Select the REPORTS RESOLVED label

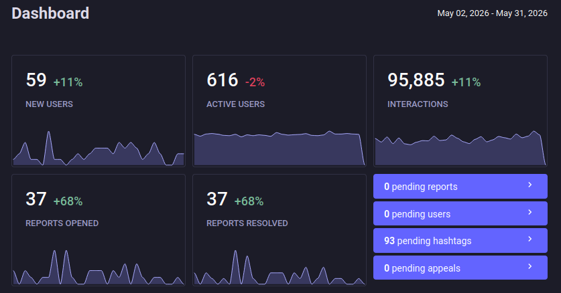(x=247, y=223)
